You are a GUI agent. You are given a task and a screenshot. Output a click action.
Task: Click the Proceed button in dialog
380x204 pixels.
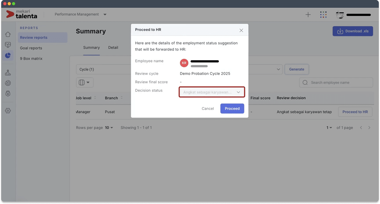232,109
